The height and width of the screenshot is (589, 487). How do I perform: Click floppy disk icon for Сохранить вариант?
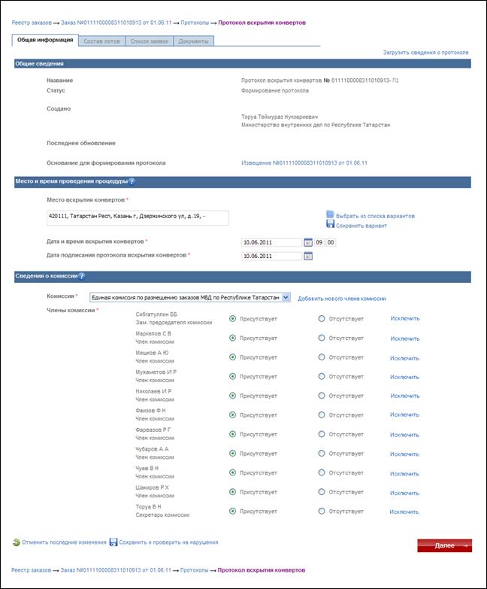[x=330, y=224]
